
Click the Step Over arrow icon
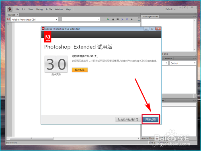click(122, 19)
